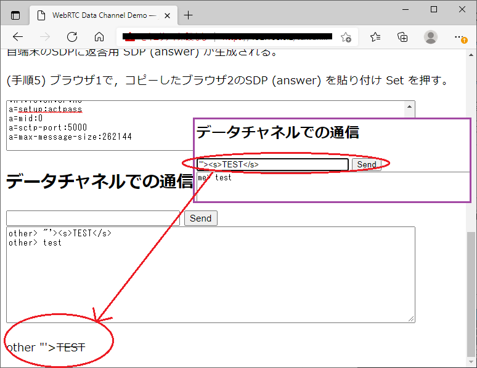
Task: Open the Collections icon in toolbar
Action: pos(402,37)
